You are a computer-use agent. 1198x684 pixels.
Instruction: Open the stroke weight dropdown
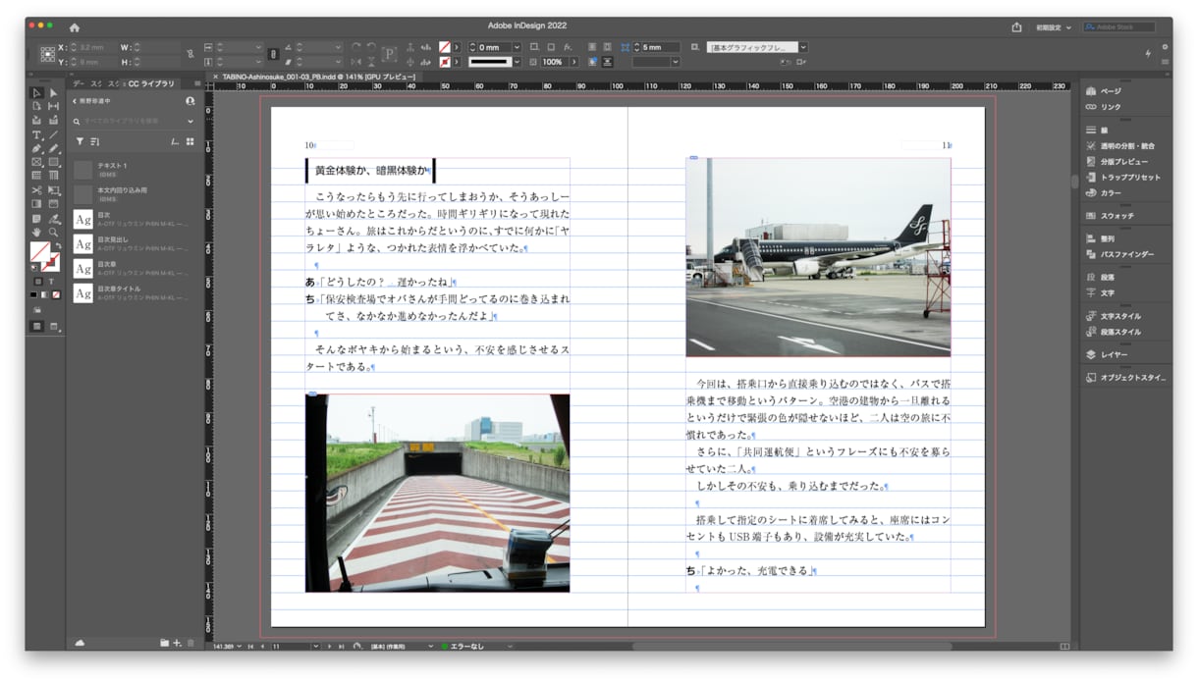point(517,60)
